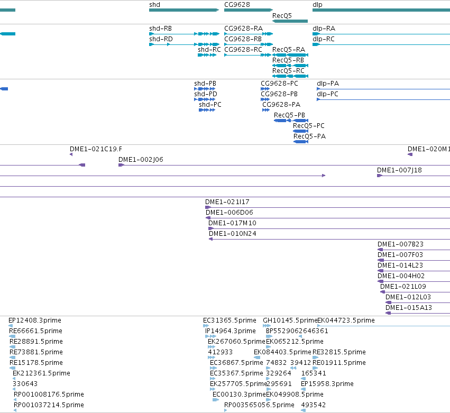The image size is (450, 413).
Task: Select CG9628-PB coding sequence
Action: coord(265,99)
